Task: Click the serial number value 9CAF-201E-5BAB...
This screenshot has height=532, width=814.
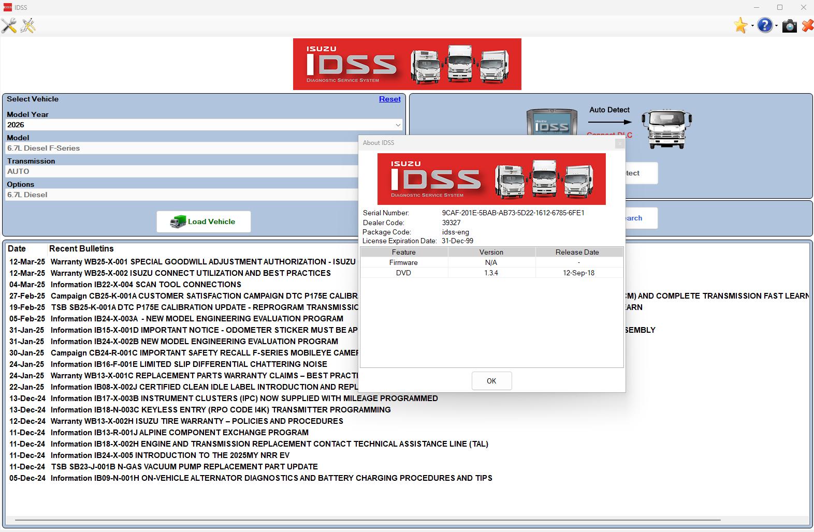Action: coord(513,213)
